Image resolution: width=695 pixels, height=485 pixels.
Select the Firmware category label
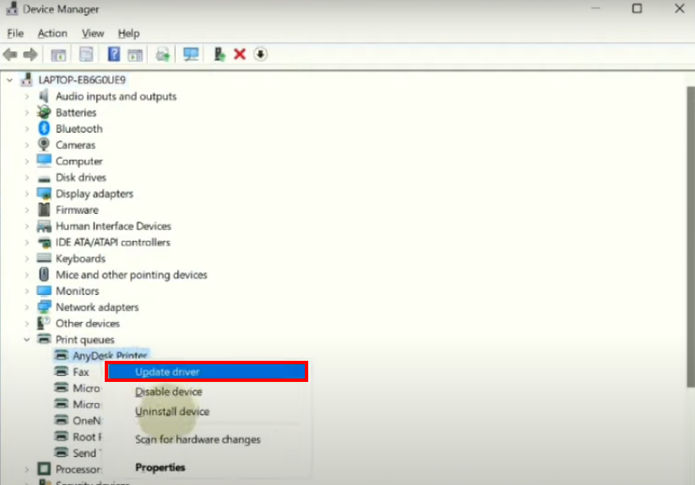[x=77, y=210]
